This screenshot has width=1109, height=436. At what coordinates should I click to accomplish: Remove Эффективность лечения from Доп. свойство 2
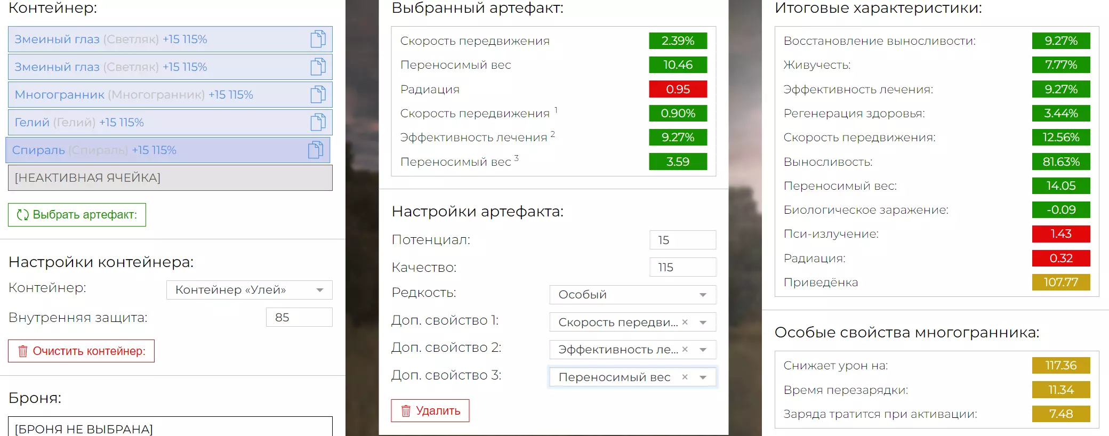click(x=685, y=349)
